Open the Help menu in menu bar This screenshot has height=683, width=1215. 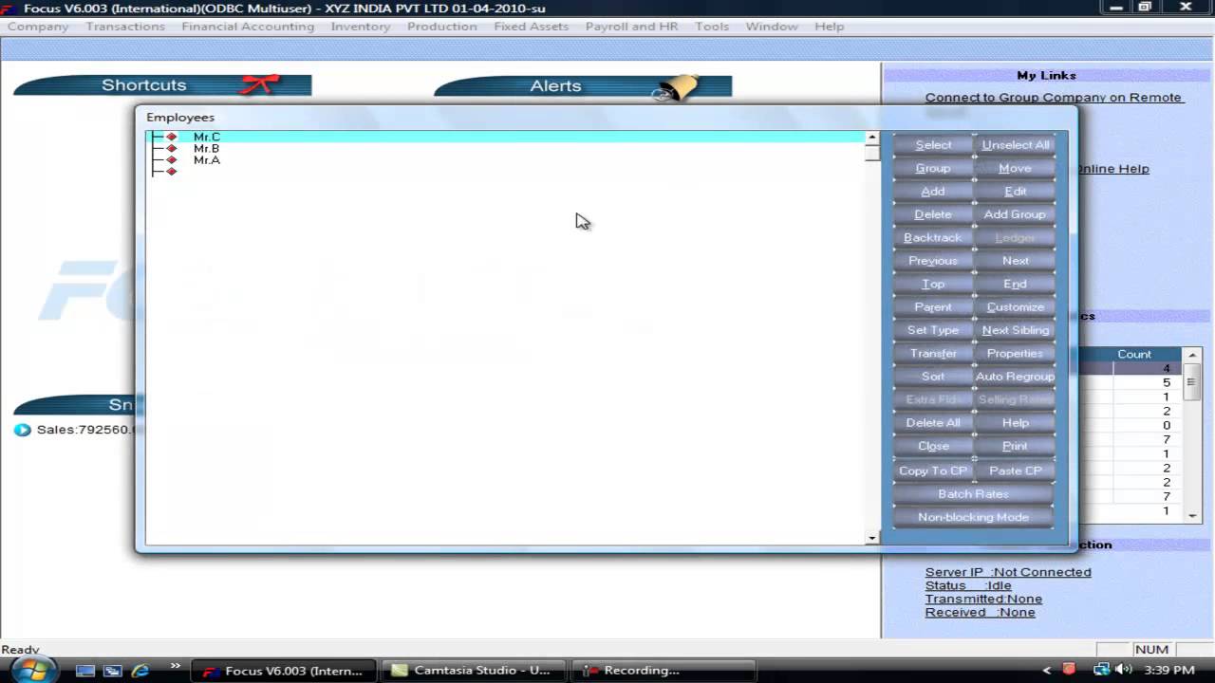click(829, 27)
